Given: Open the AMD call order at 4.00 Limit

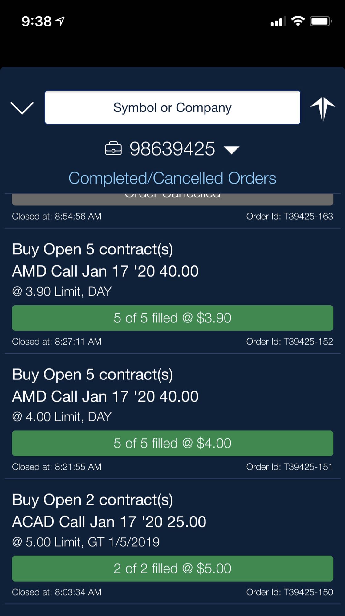Looking at the screenshot, I should tap(105, 396).
